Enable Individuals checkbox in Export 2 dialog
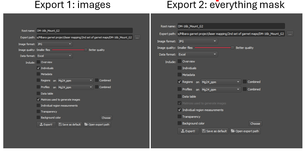The image size is (306, 151). (180, 68)
